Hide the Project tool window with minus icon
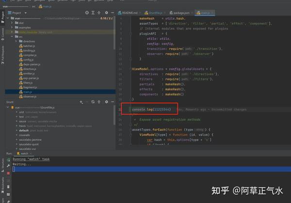The image size is (291, 203). 113,13
